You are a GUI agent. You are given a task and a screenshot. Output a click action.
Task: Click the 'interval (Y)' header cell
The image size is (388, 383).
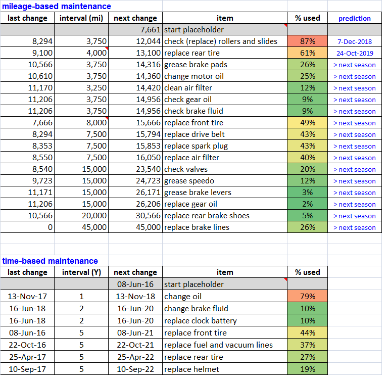point(81,272)
